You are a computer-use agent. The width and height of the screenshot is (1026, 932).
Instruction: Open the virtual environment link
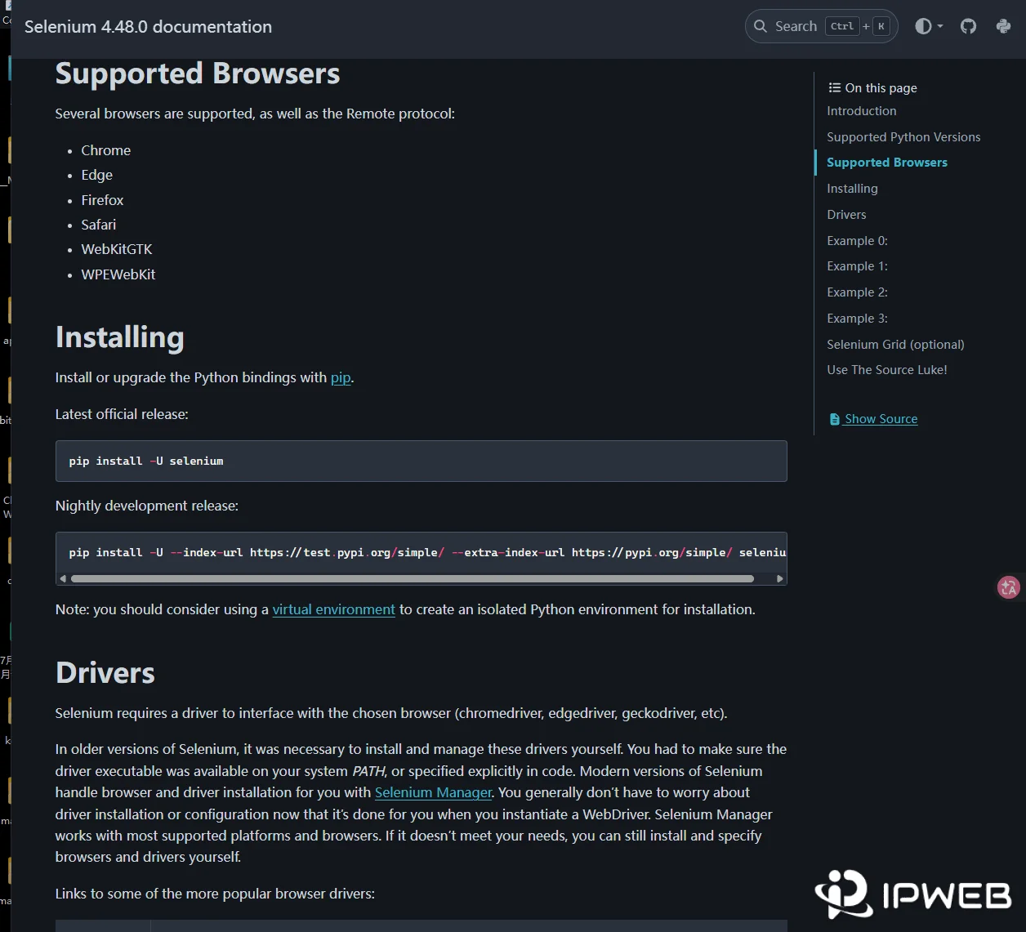click(333, 609)
